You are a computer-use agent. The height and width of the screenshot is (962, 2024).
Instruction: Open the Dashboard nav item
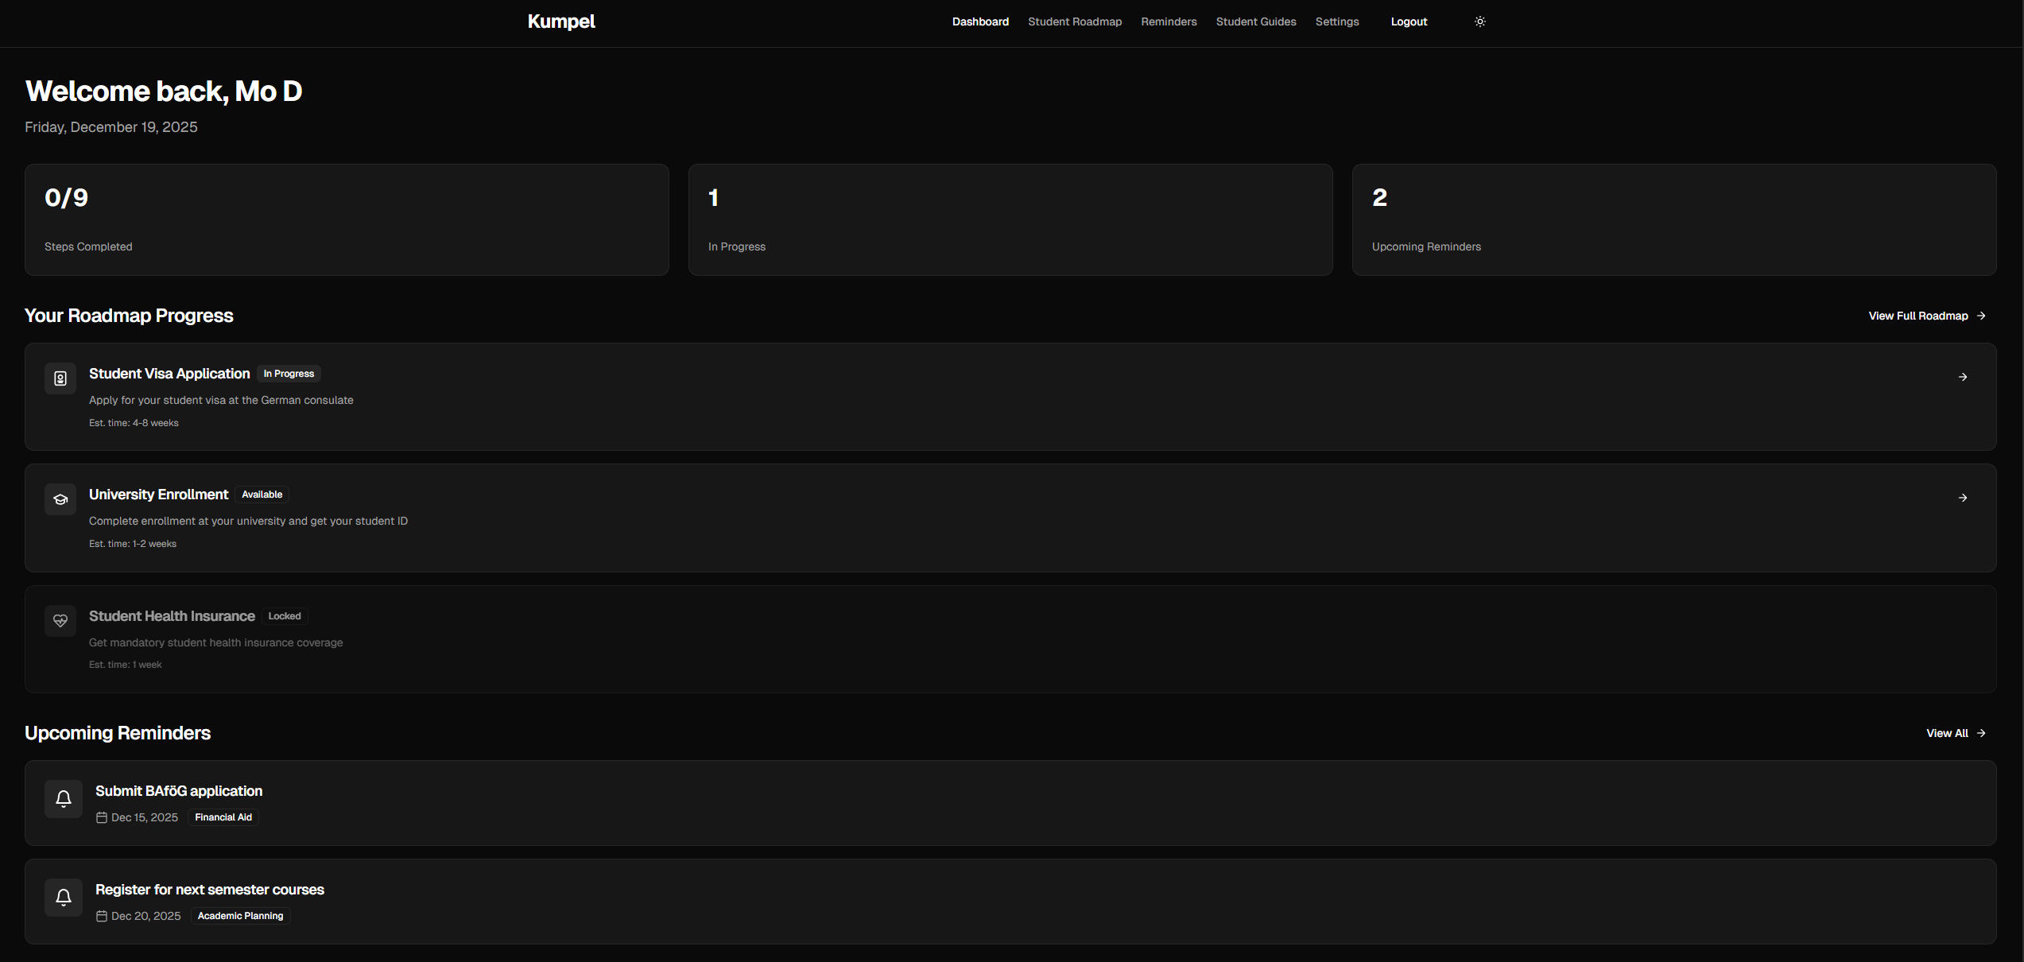click(x=980, y=21)
